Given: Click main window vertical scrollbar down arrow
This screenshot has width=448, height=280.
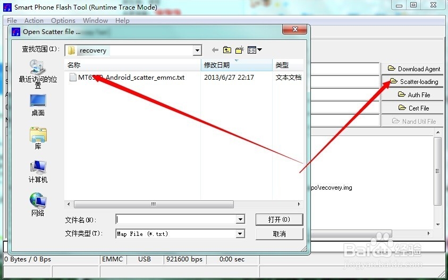Looking at the screenshot, I should (x=438, y=225).
